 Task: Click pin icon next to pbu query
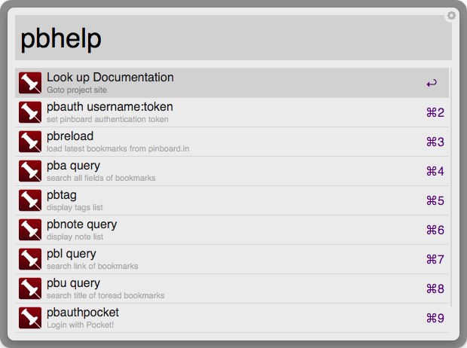[30, 288]
